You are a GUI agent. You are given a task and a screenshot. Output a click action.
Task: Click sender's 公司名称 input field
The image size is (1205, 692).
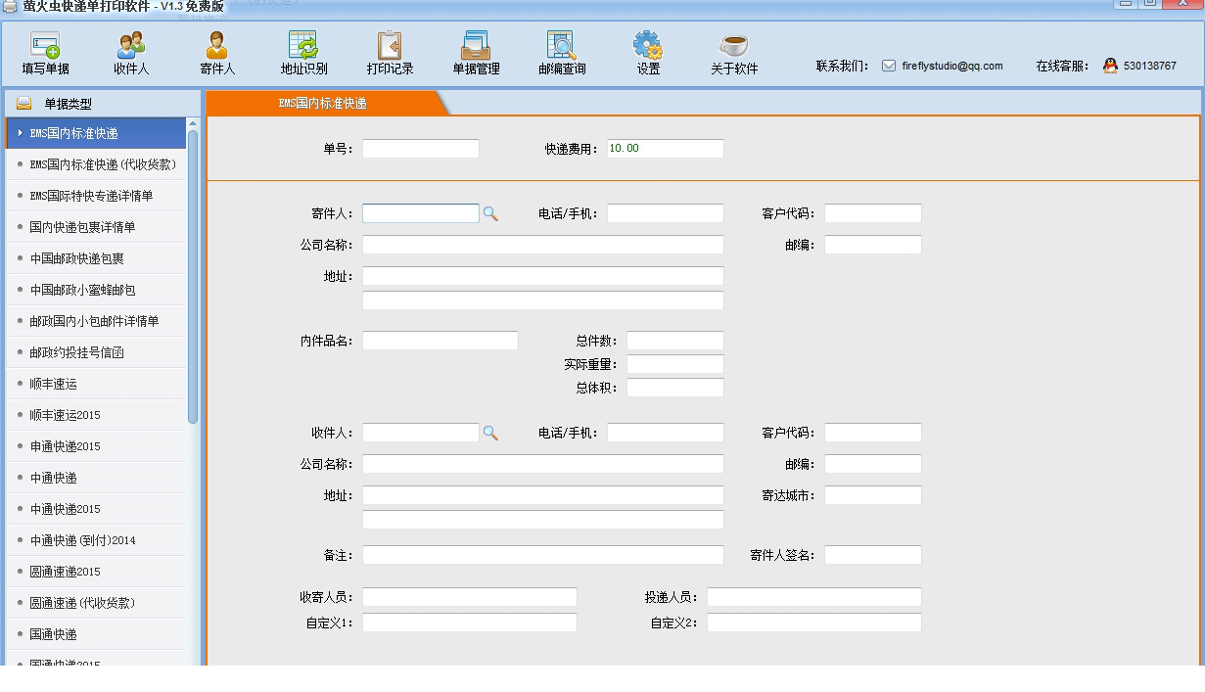click(x=543, y=245)
